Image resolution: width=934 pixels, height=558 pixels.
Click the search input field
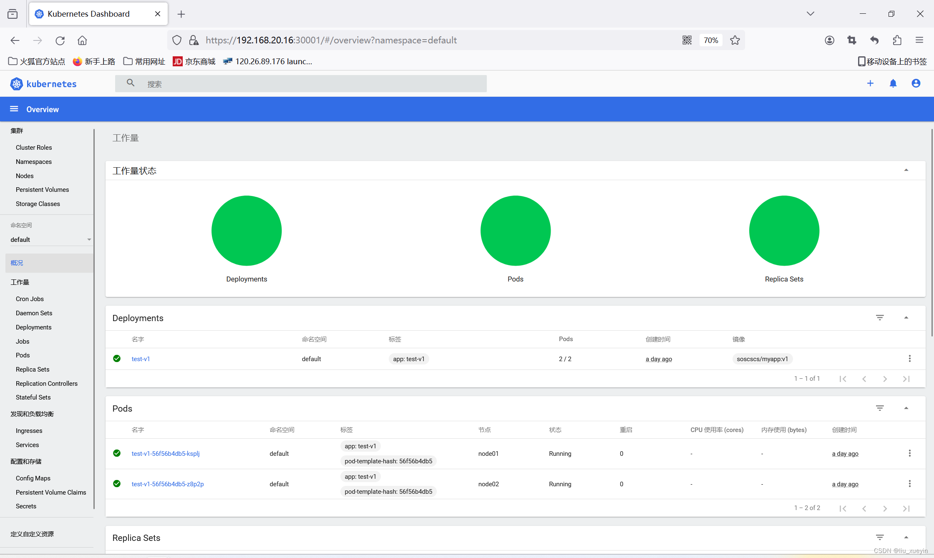click(302, 83)
